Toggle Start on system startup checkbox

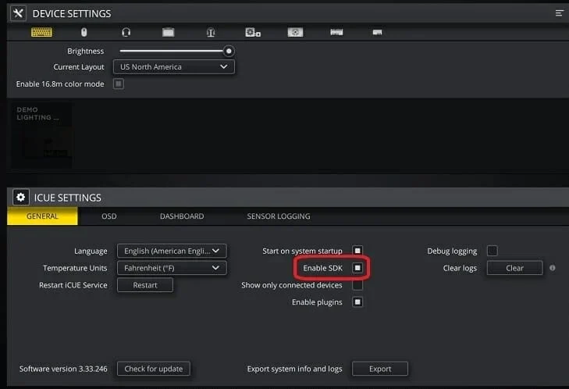(x=357, y=251)
